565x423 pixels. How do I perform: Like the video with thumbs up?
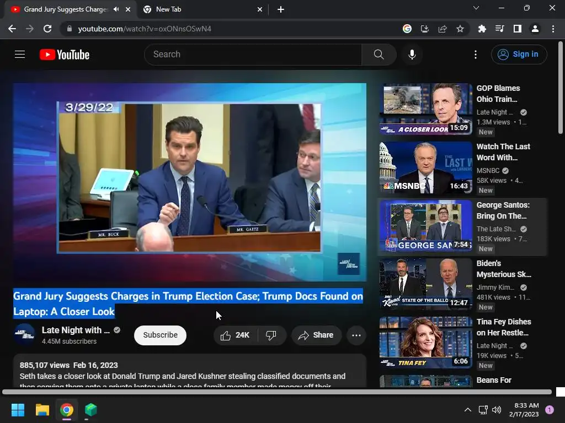[235, 335]
